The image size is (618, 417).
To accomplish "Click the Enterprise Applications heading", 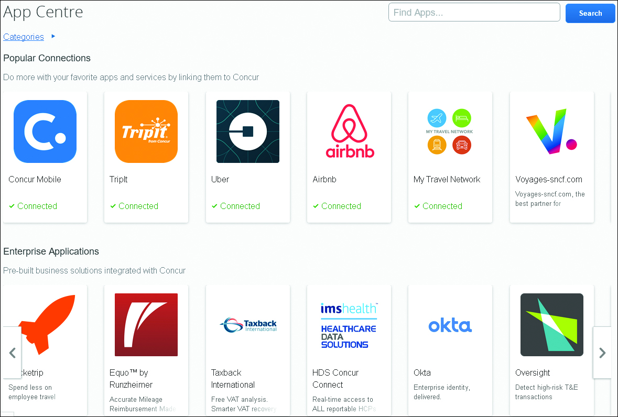I will (51, 251).
